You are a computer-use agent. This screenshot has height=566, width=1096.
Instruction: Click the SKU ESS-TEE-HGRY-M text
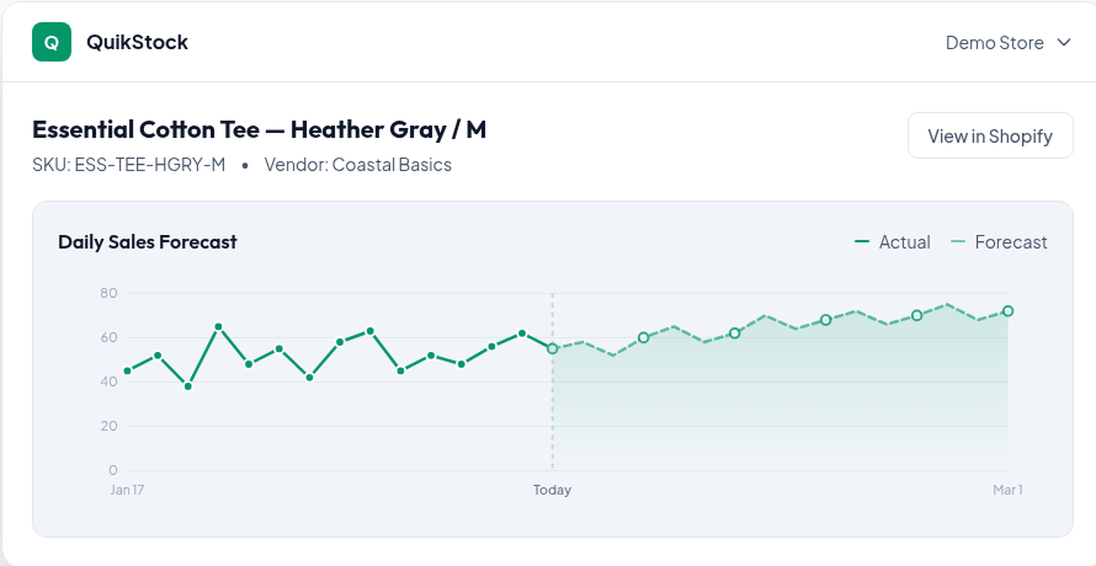click(129, 165)
